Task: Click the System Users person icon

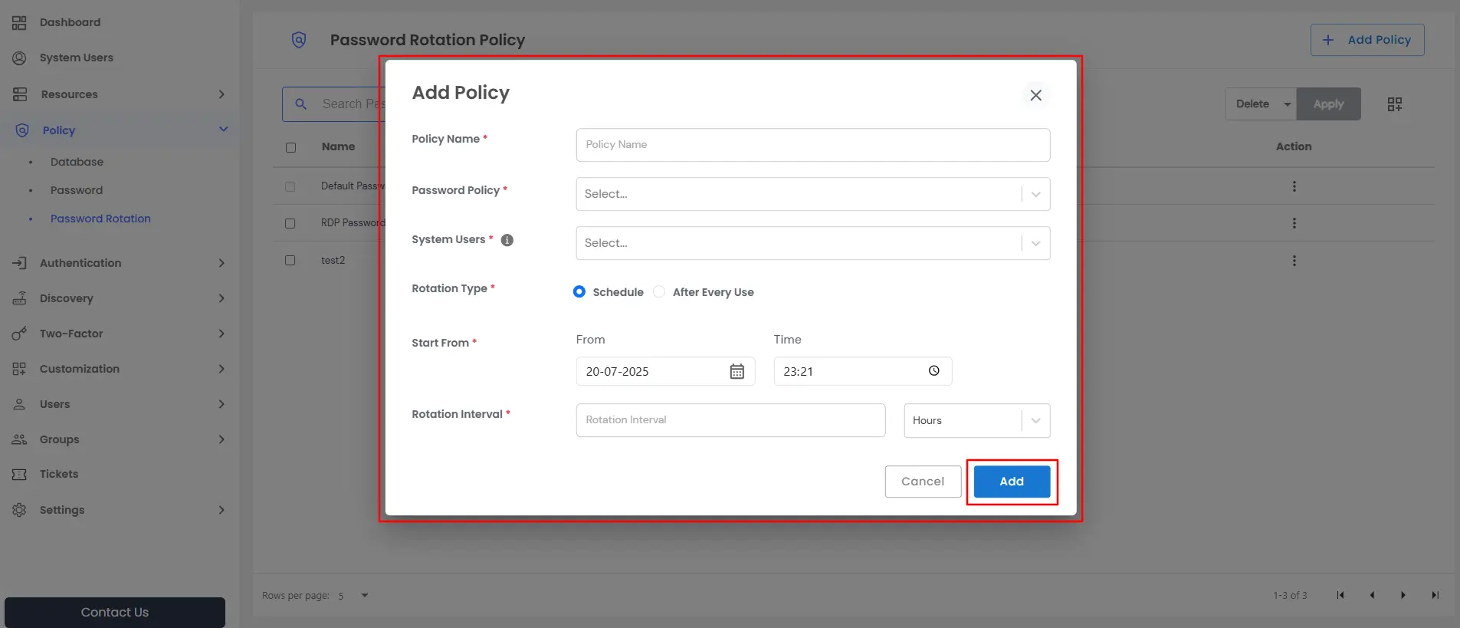Action: [x=19, y=58]
